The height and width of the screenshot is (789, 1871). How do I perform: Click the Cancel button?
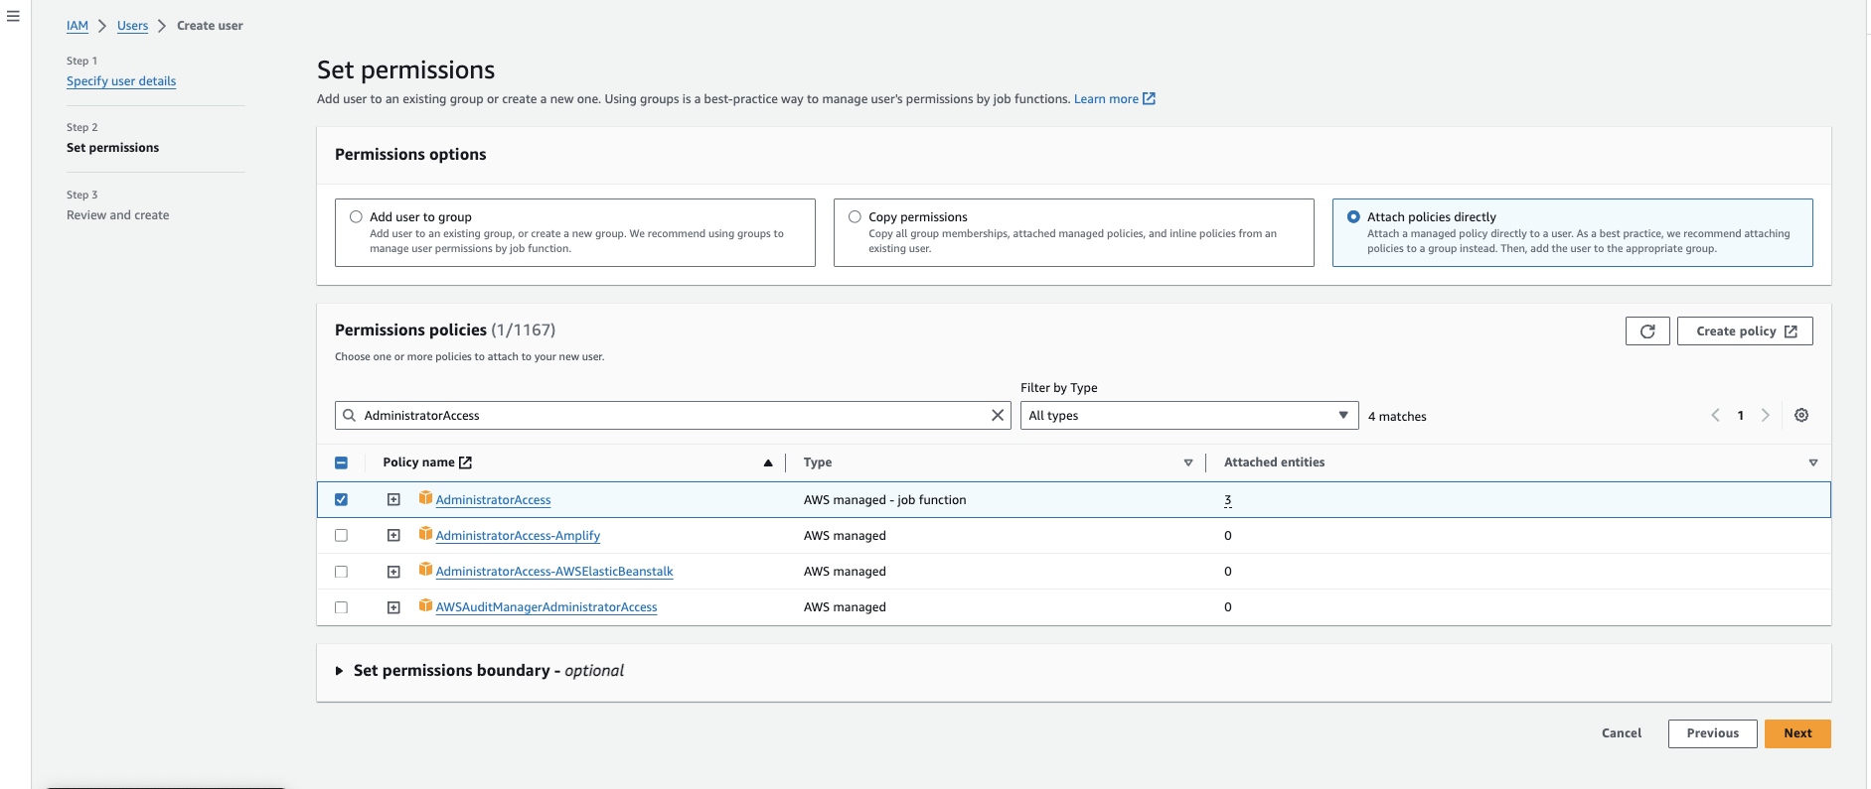point(1622,733)
